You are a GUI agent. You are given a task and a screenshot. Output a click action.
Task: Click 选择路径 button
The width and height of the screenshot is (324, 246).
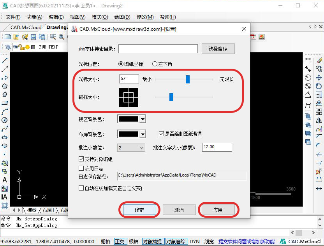pyautogui.click(x=218, y=49)
